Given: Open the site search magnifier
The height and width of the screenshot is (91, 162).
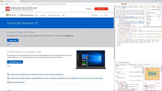Looking at the screenshot, I should tap(102, 15).
